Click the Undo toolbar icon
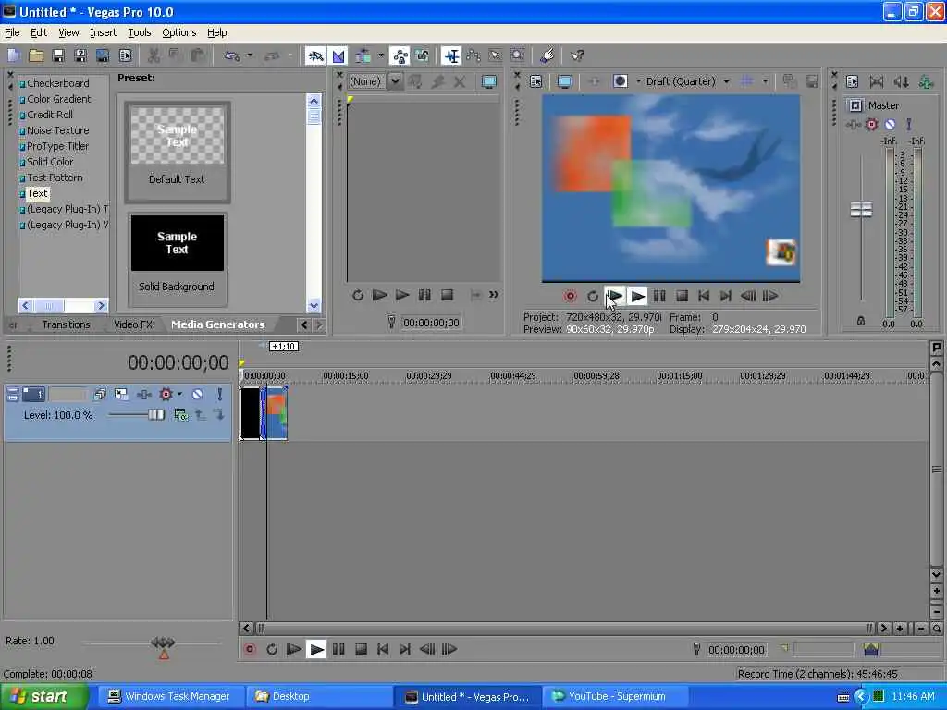This screenshot has height=710, width=947. point(232,56)
